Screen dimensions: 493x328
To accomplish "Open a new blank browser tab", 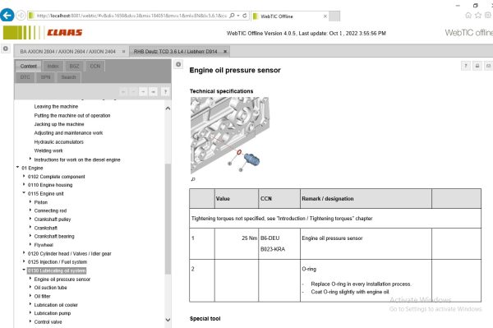I will pyautogui.click(x=334, y=16).
